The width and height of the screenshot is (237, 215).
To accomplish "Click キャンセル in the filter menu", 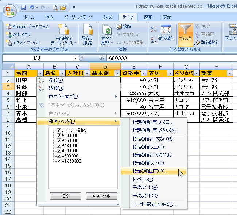I will point(102,196).
